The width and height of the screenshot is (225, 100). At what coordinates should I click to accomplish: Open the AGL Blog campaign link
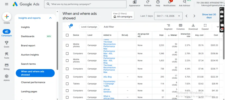click(x=108, y=77)
